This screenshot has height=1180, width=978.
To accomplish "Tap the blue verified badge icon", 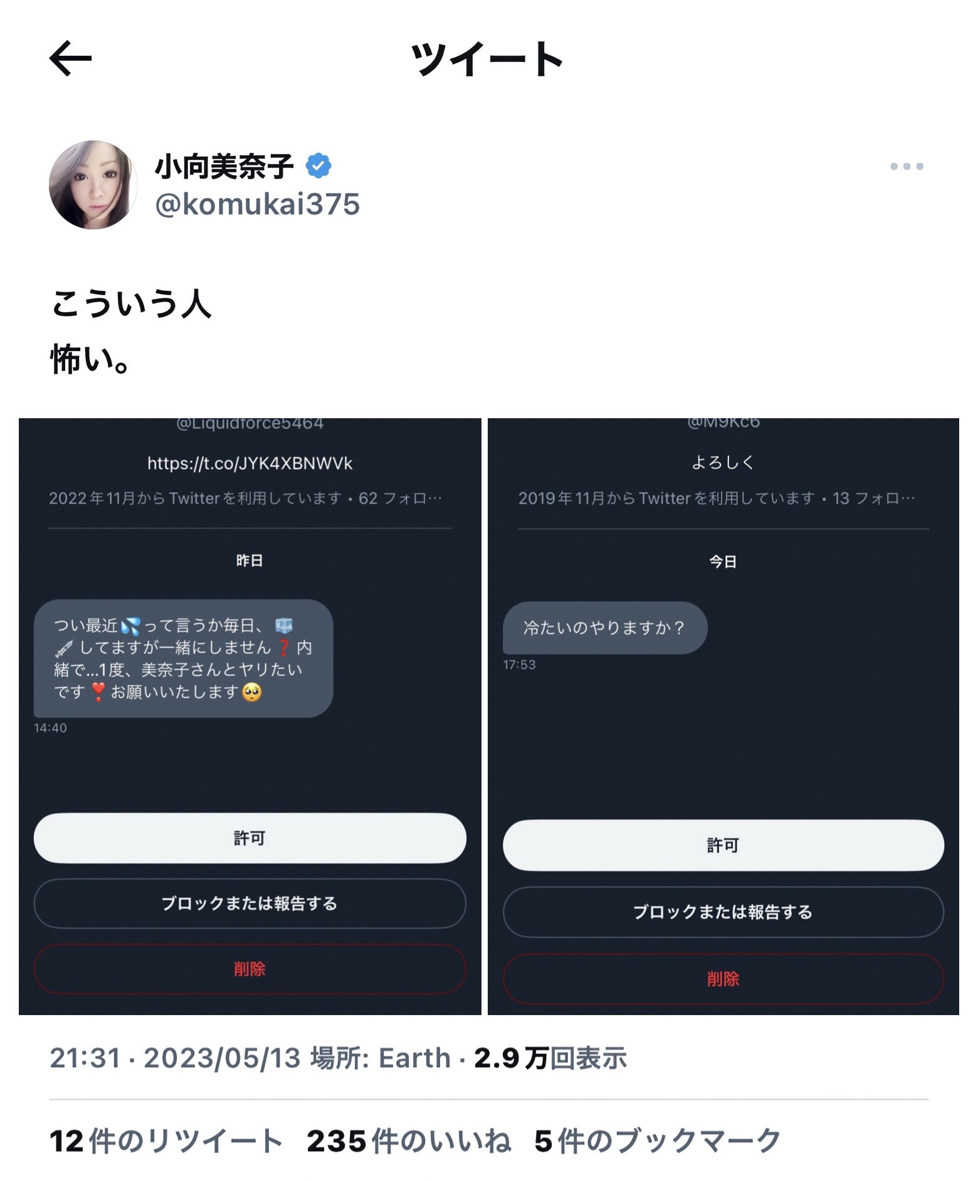I will point(318,166).
